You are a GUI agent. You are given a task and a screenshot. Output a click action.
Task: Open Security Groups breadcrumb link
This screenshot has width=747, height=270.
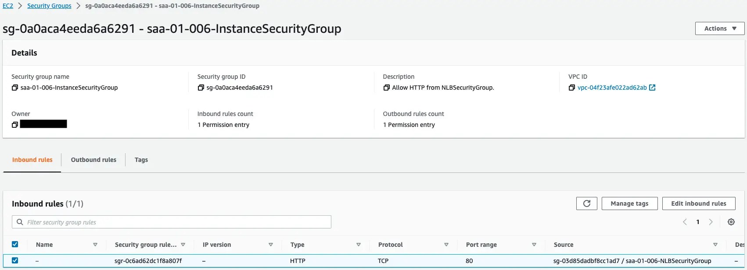[x=49, y=6]
